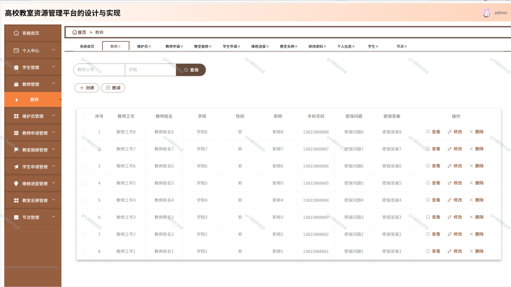Close the 维修进度 tab

pyautogui.click(x=267, y=46)
